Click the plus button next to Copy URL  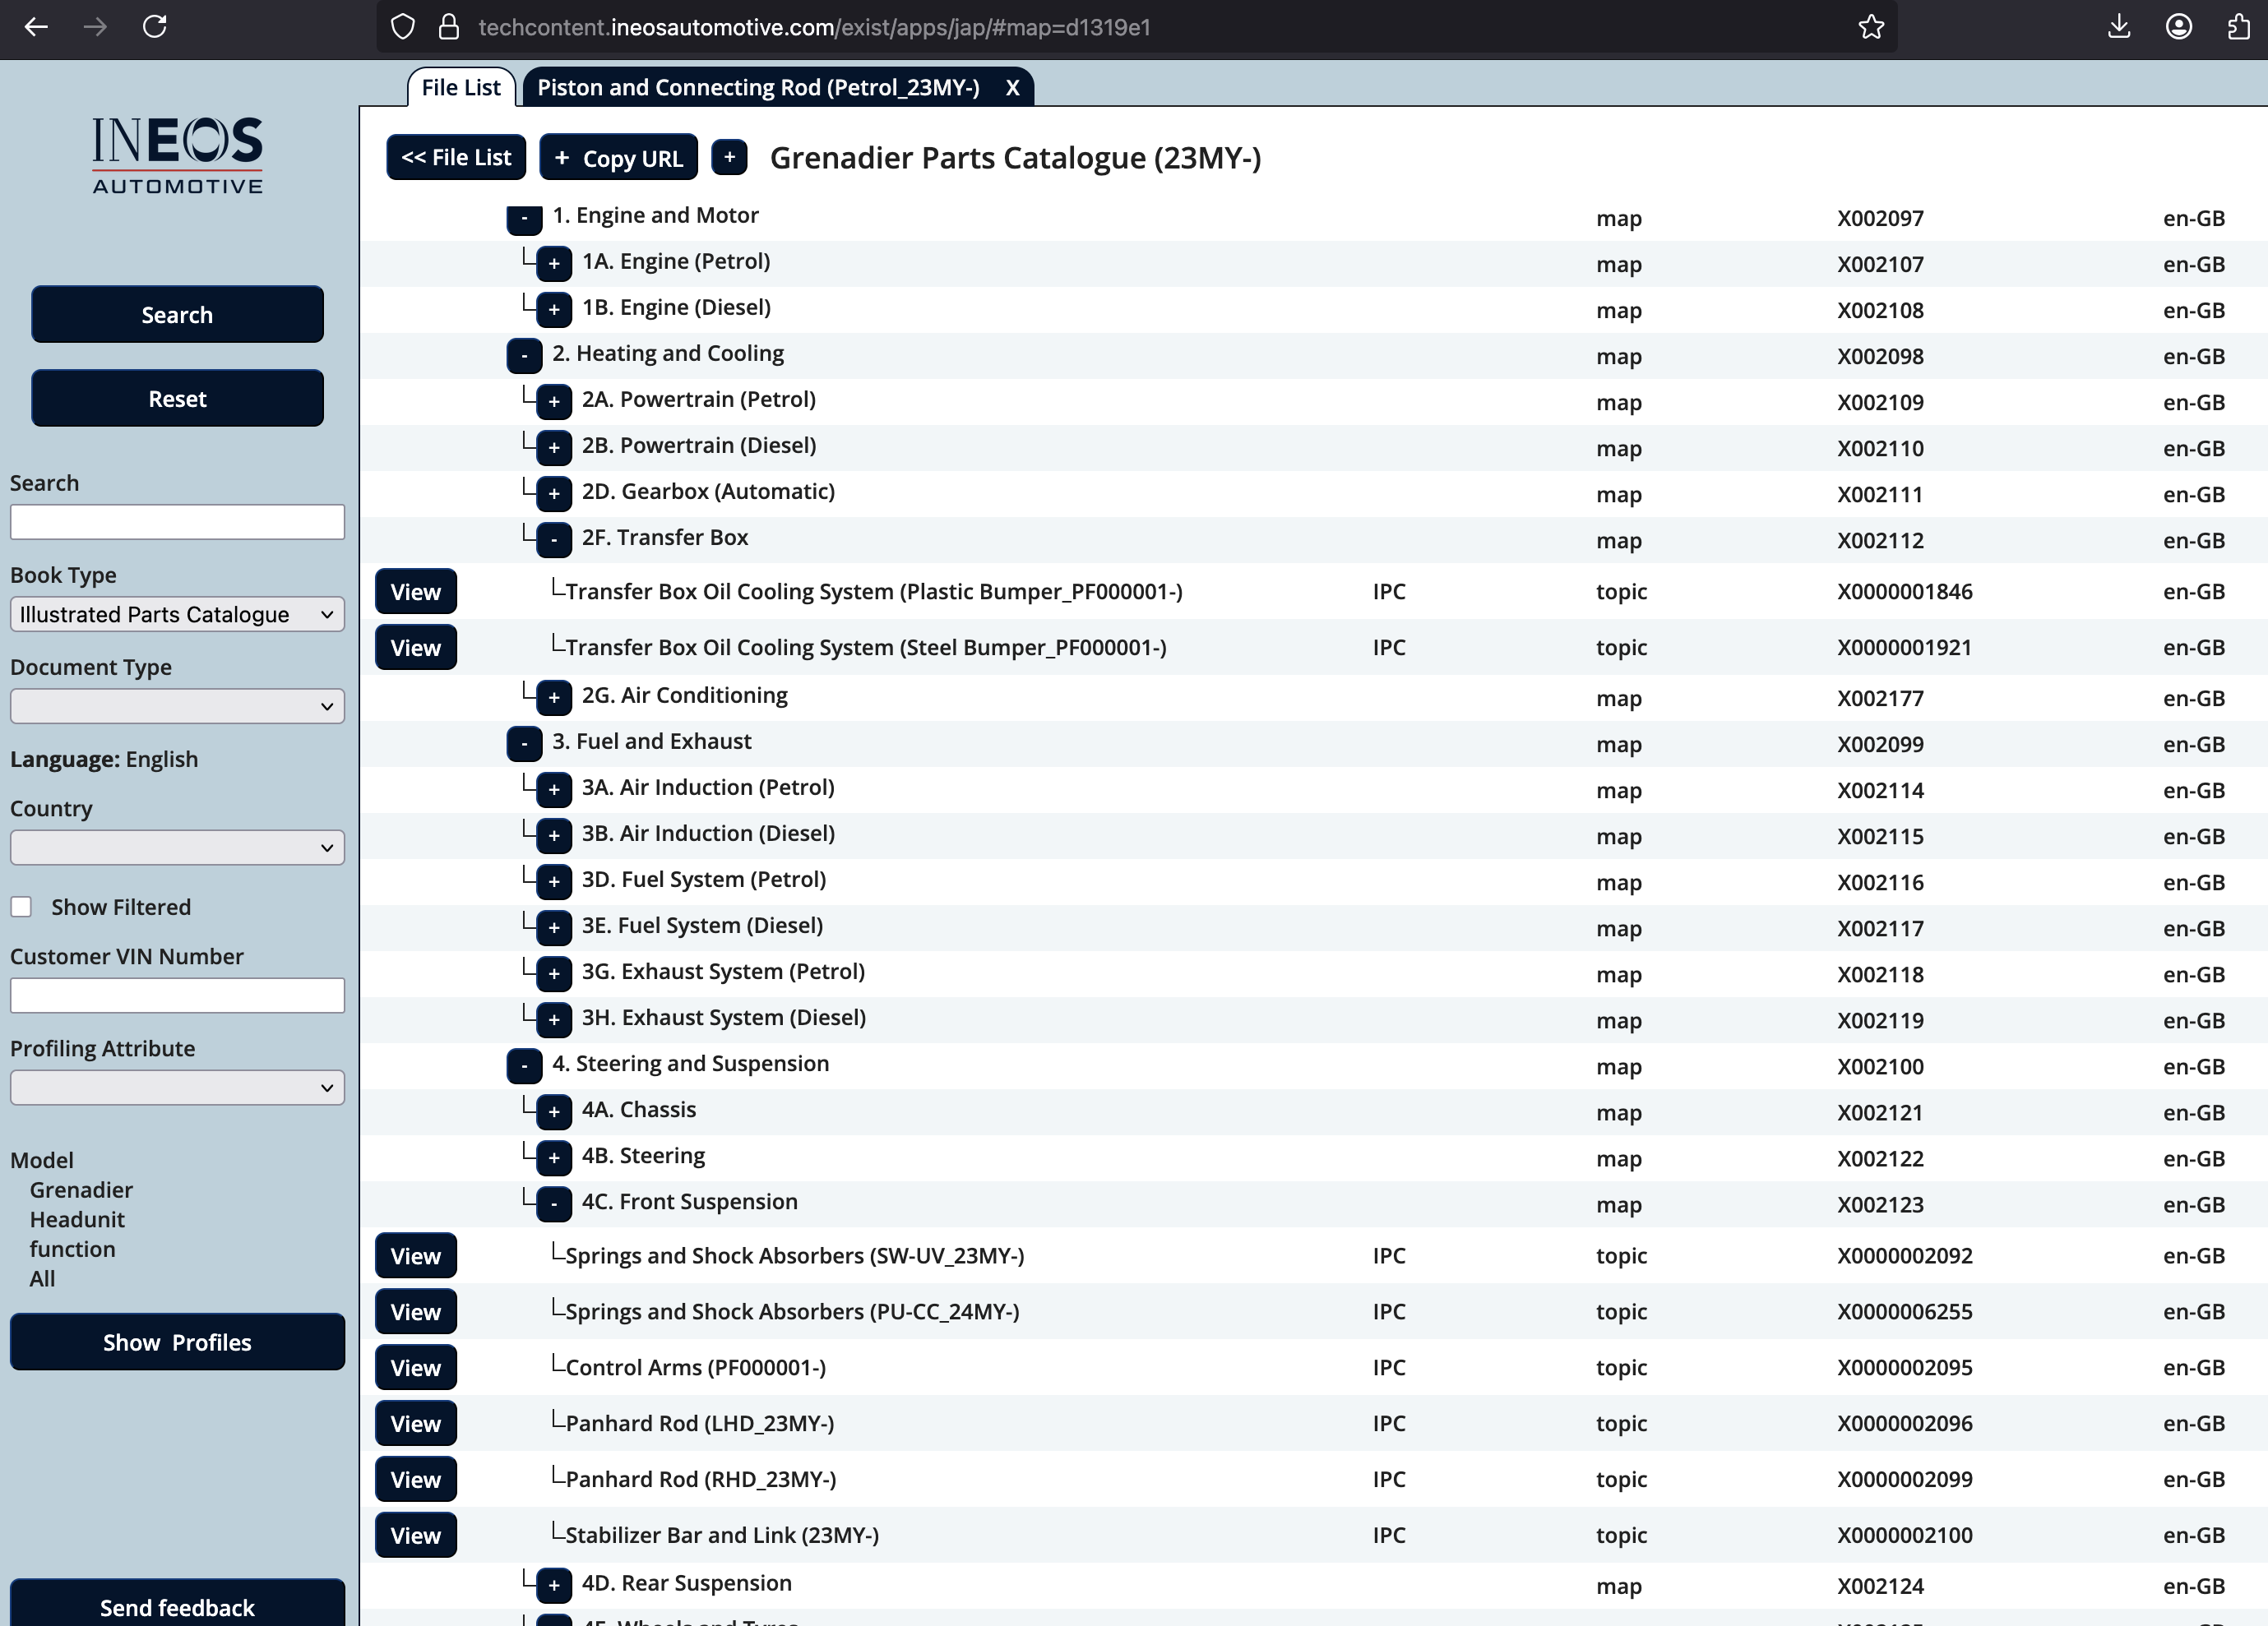pyautogui.click(x=729, y=157)
